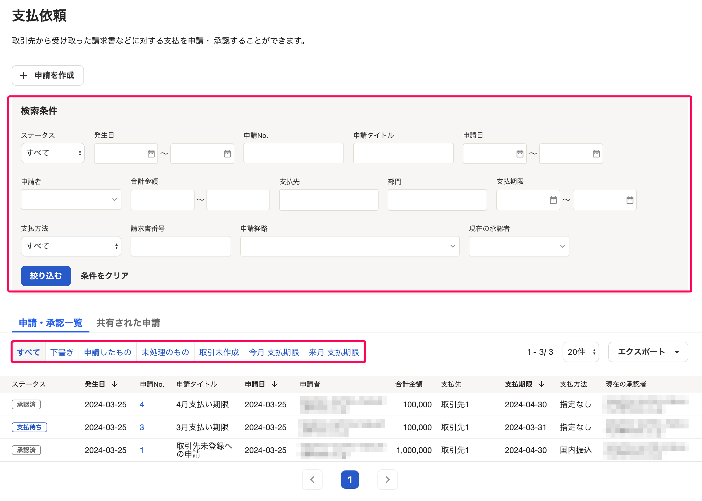Viewport: 702px width, 501px height.
Task: Go to previous page arrow
Action: 312,479
